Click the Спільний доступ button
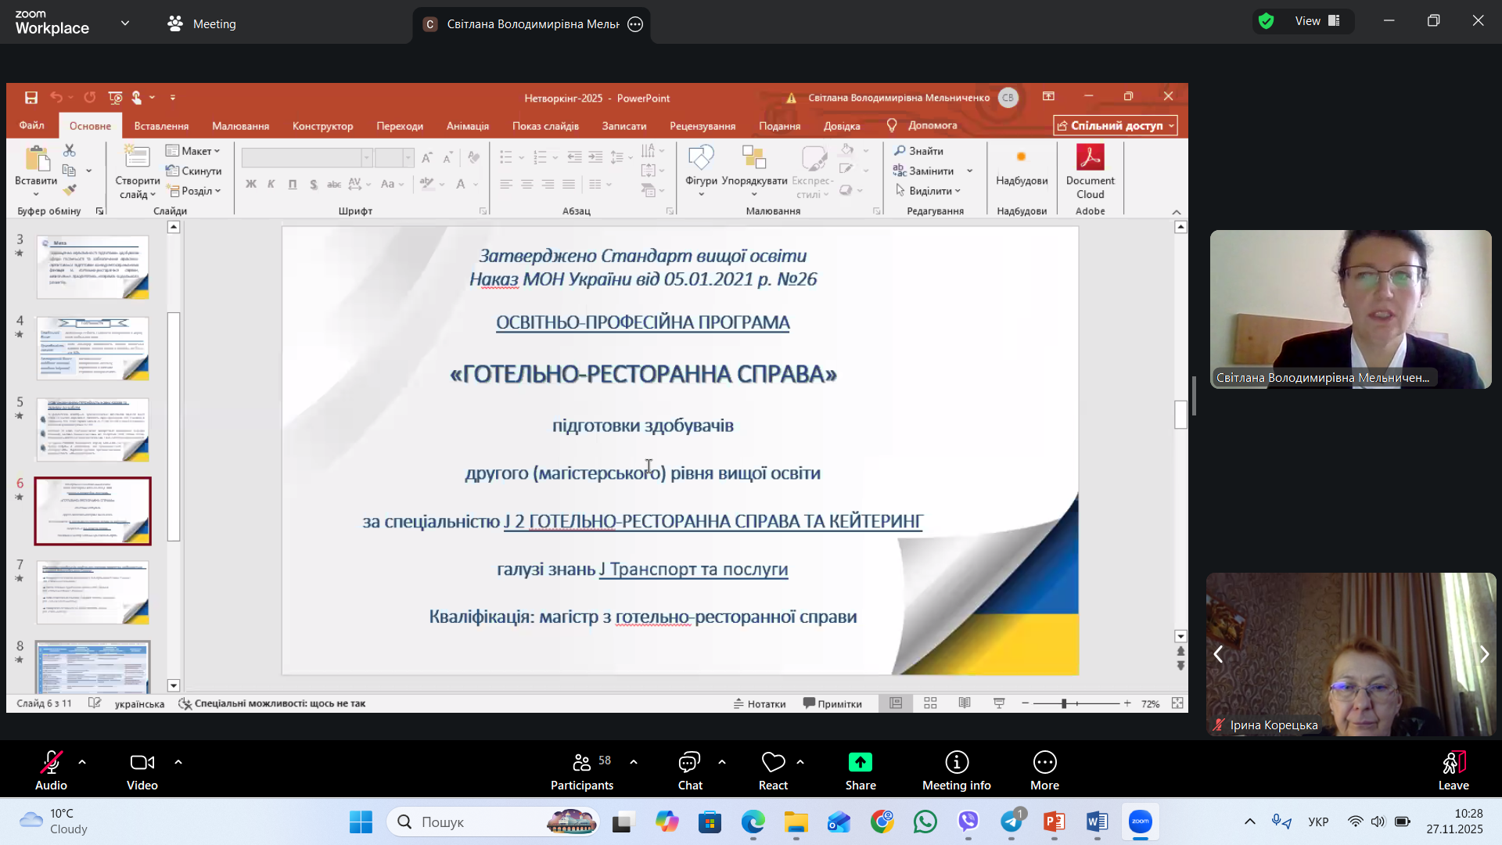1502x845 pixels. (x=1115, y=126)
